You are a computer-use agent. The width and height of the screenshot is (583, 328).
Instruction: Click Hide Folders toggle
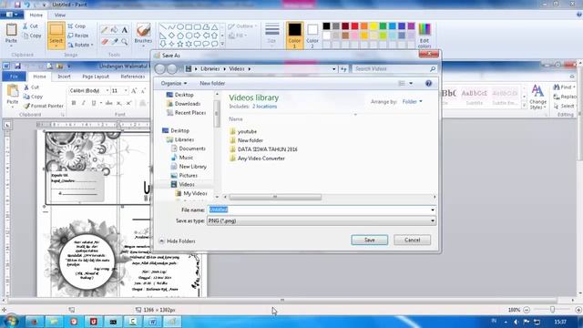click(x=178, y=241)
